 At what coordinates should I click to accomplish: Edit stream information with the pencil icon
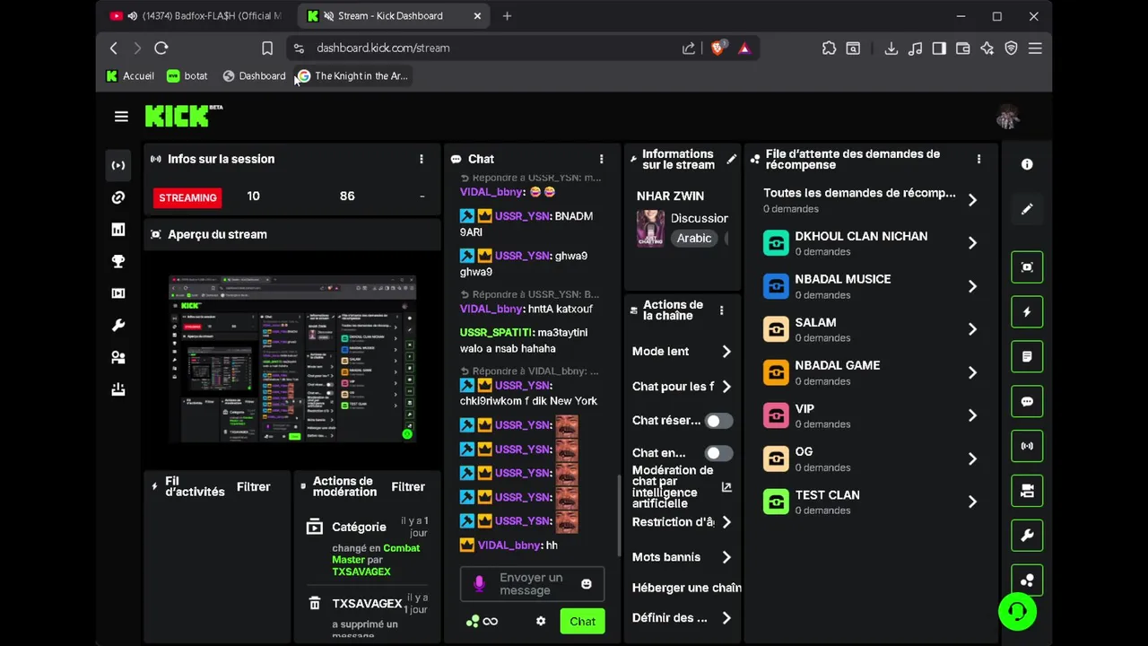732,159
